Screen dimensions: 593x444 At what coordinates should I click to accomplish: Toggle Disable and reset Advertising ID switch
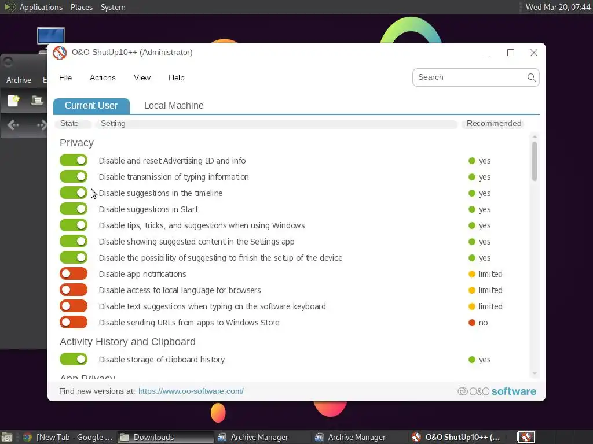click(74, 161)
